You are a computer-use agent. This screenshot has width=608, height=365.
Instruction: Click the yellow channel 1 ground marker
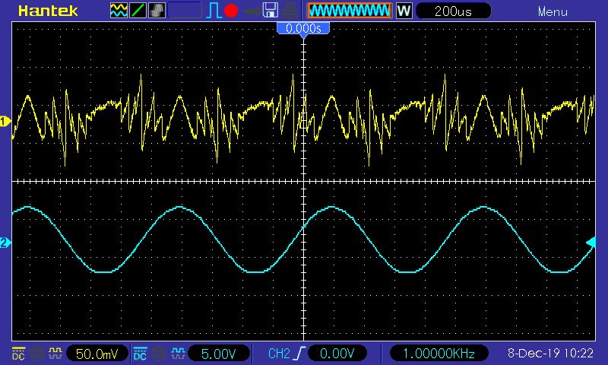(5, 122)
